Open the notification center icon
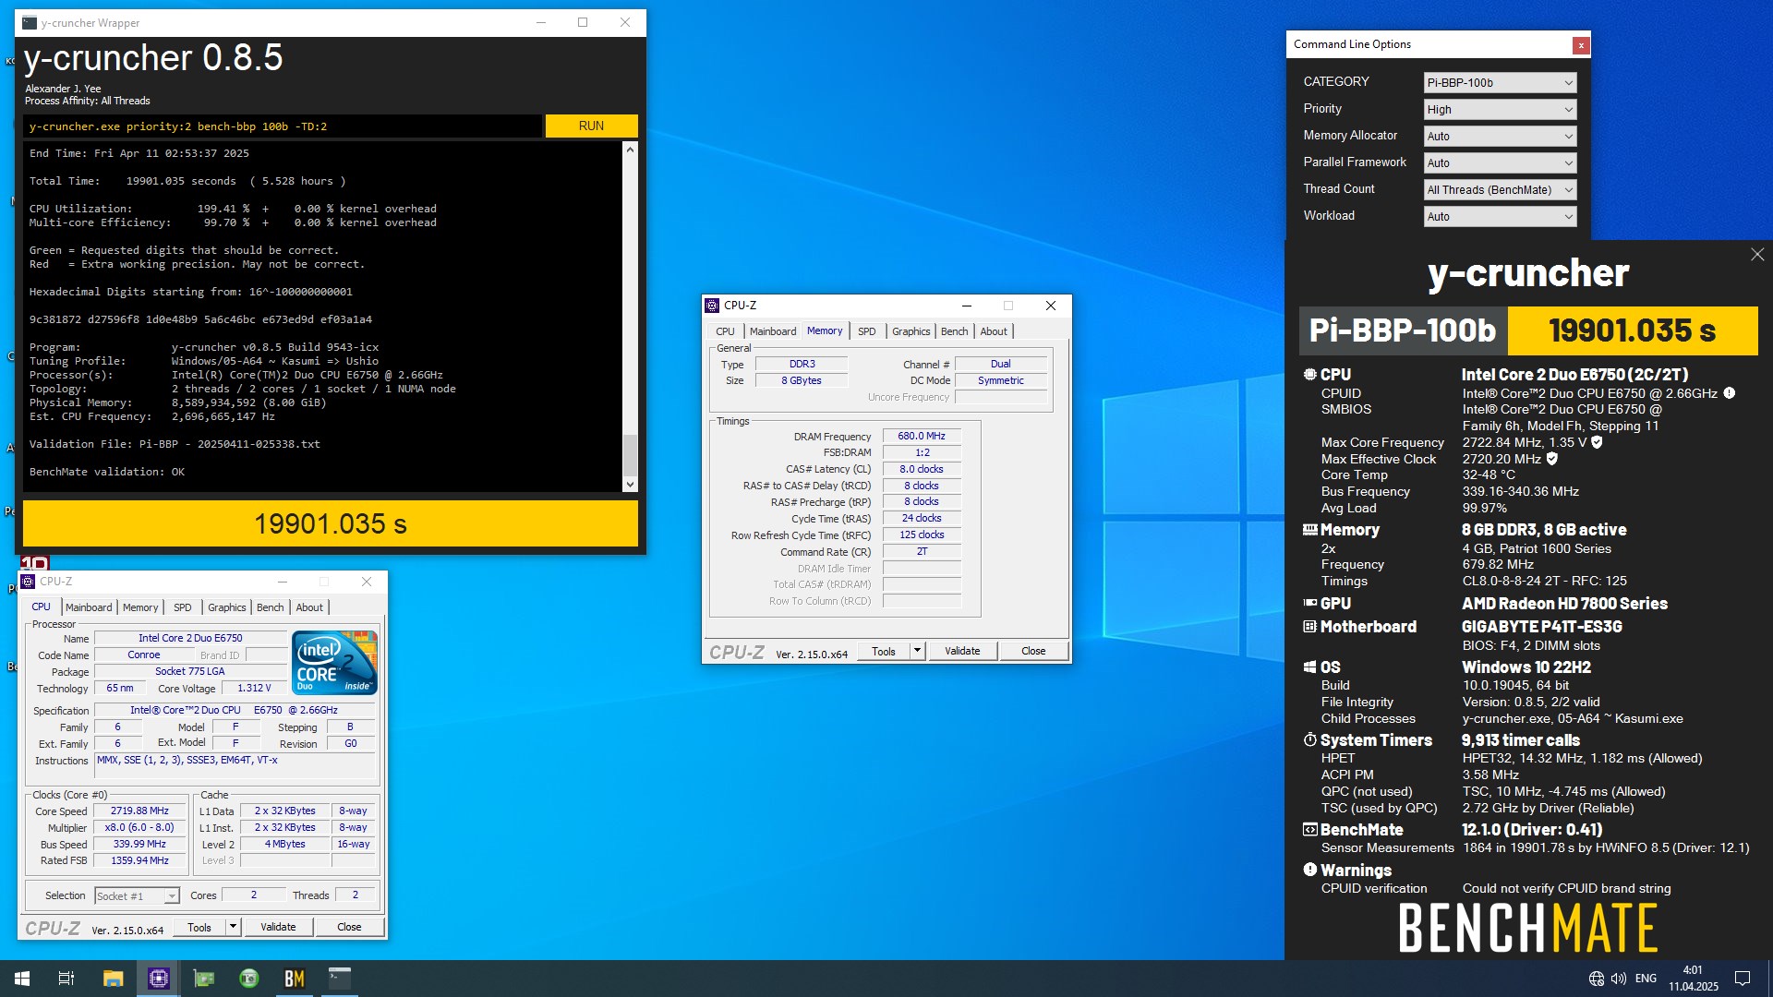The height and width of the screenshot is (997, 1773). pos(1743,979)
